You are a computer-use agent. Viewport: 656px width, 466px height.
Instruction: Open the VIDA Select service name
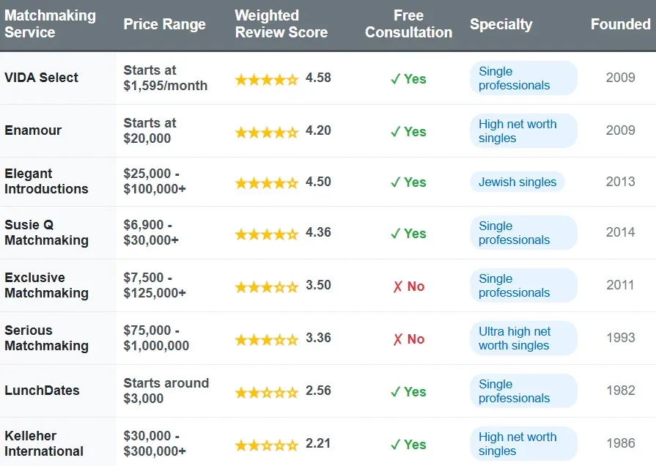coord(42,78)
